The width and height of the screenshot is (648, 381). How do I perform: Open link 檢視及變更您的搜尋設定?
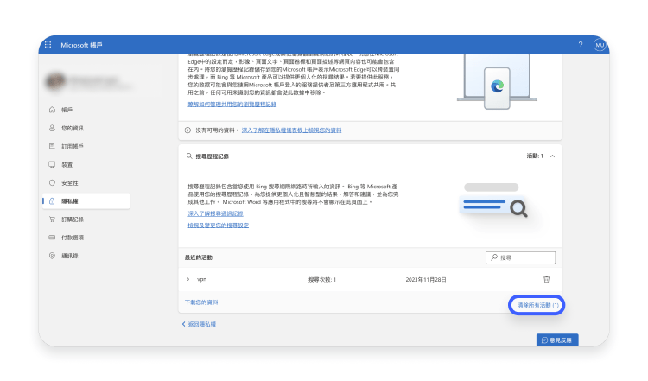click(219, 225)
